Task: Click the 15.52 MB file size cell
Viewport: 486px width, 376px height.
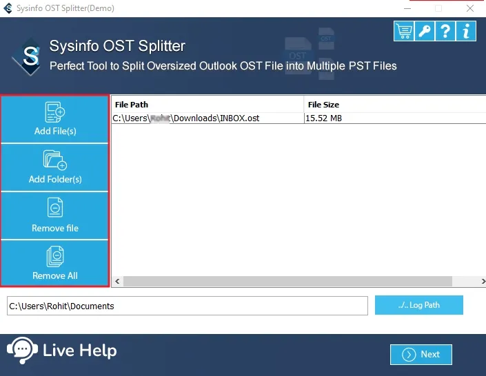Action: tap(395, 118)
